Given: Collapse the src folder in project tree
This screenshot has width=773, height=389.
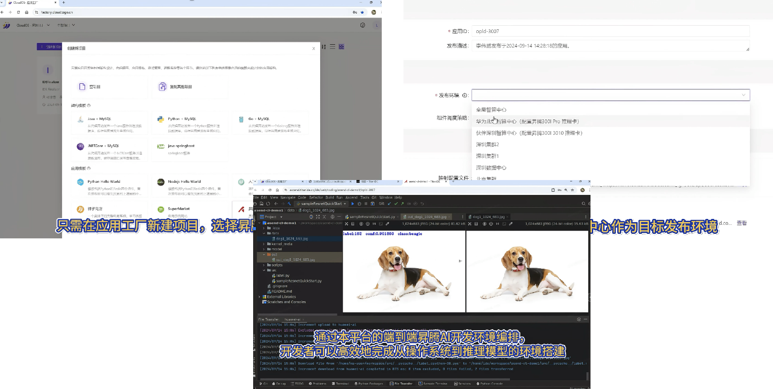Looking at the screenshot, I should (x=264, y=270).
